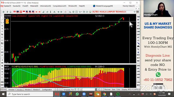Click the EXP button in right sidebar

(138, 34)
